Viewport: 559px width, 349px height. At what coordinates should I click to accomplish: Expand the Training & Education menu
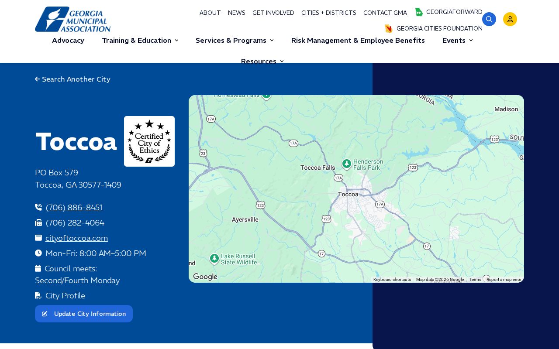tap(140, 41)
